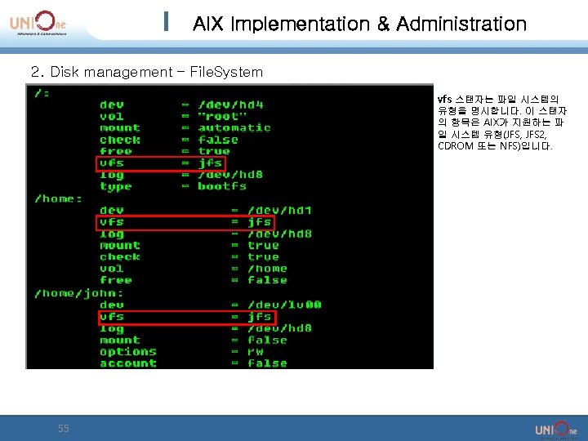The height and width of the screenshot is (441, 588).
Task: Click the '/:' stanza header in the terminal
Action: (x=42, y=93)
